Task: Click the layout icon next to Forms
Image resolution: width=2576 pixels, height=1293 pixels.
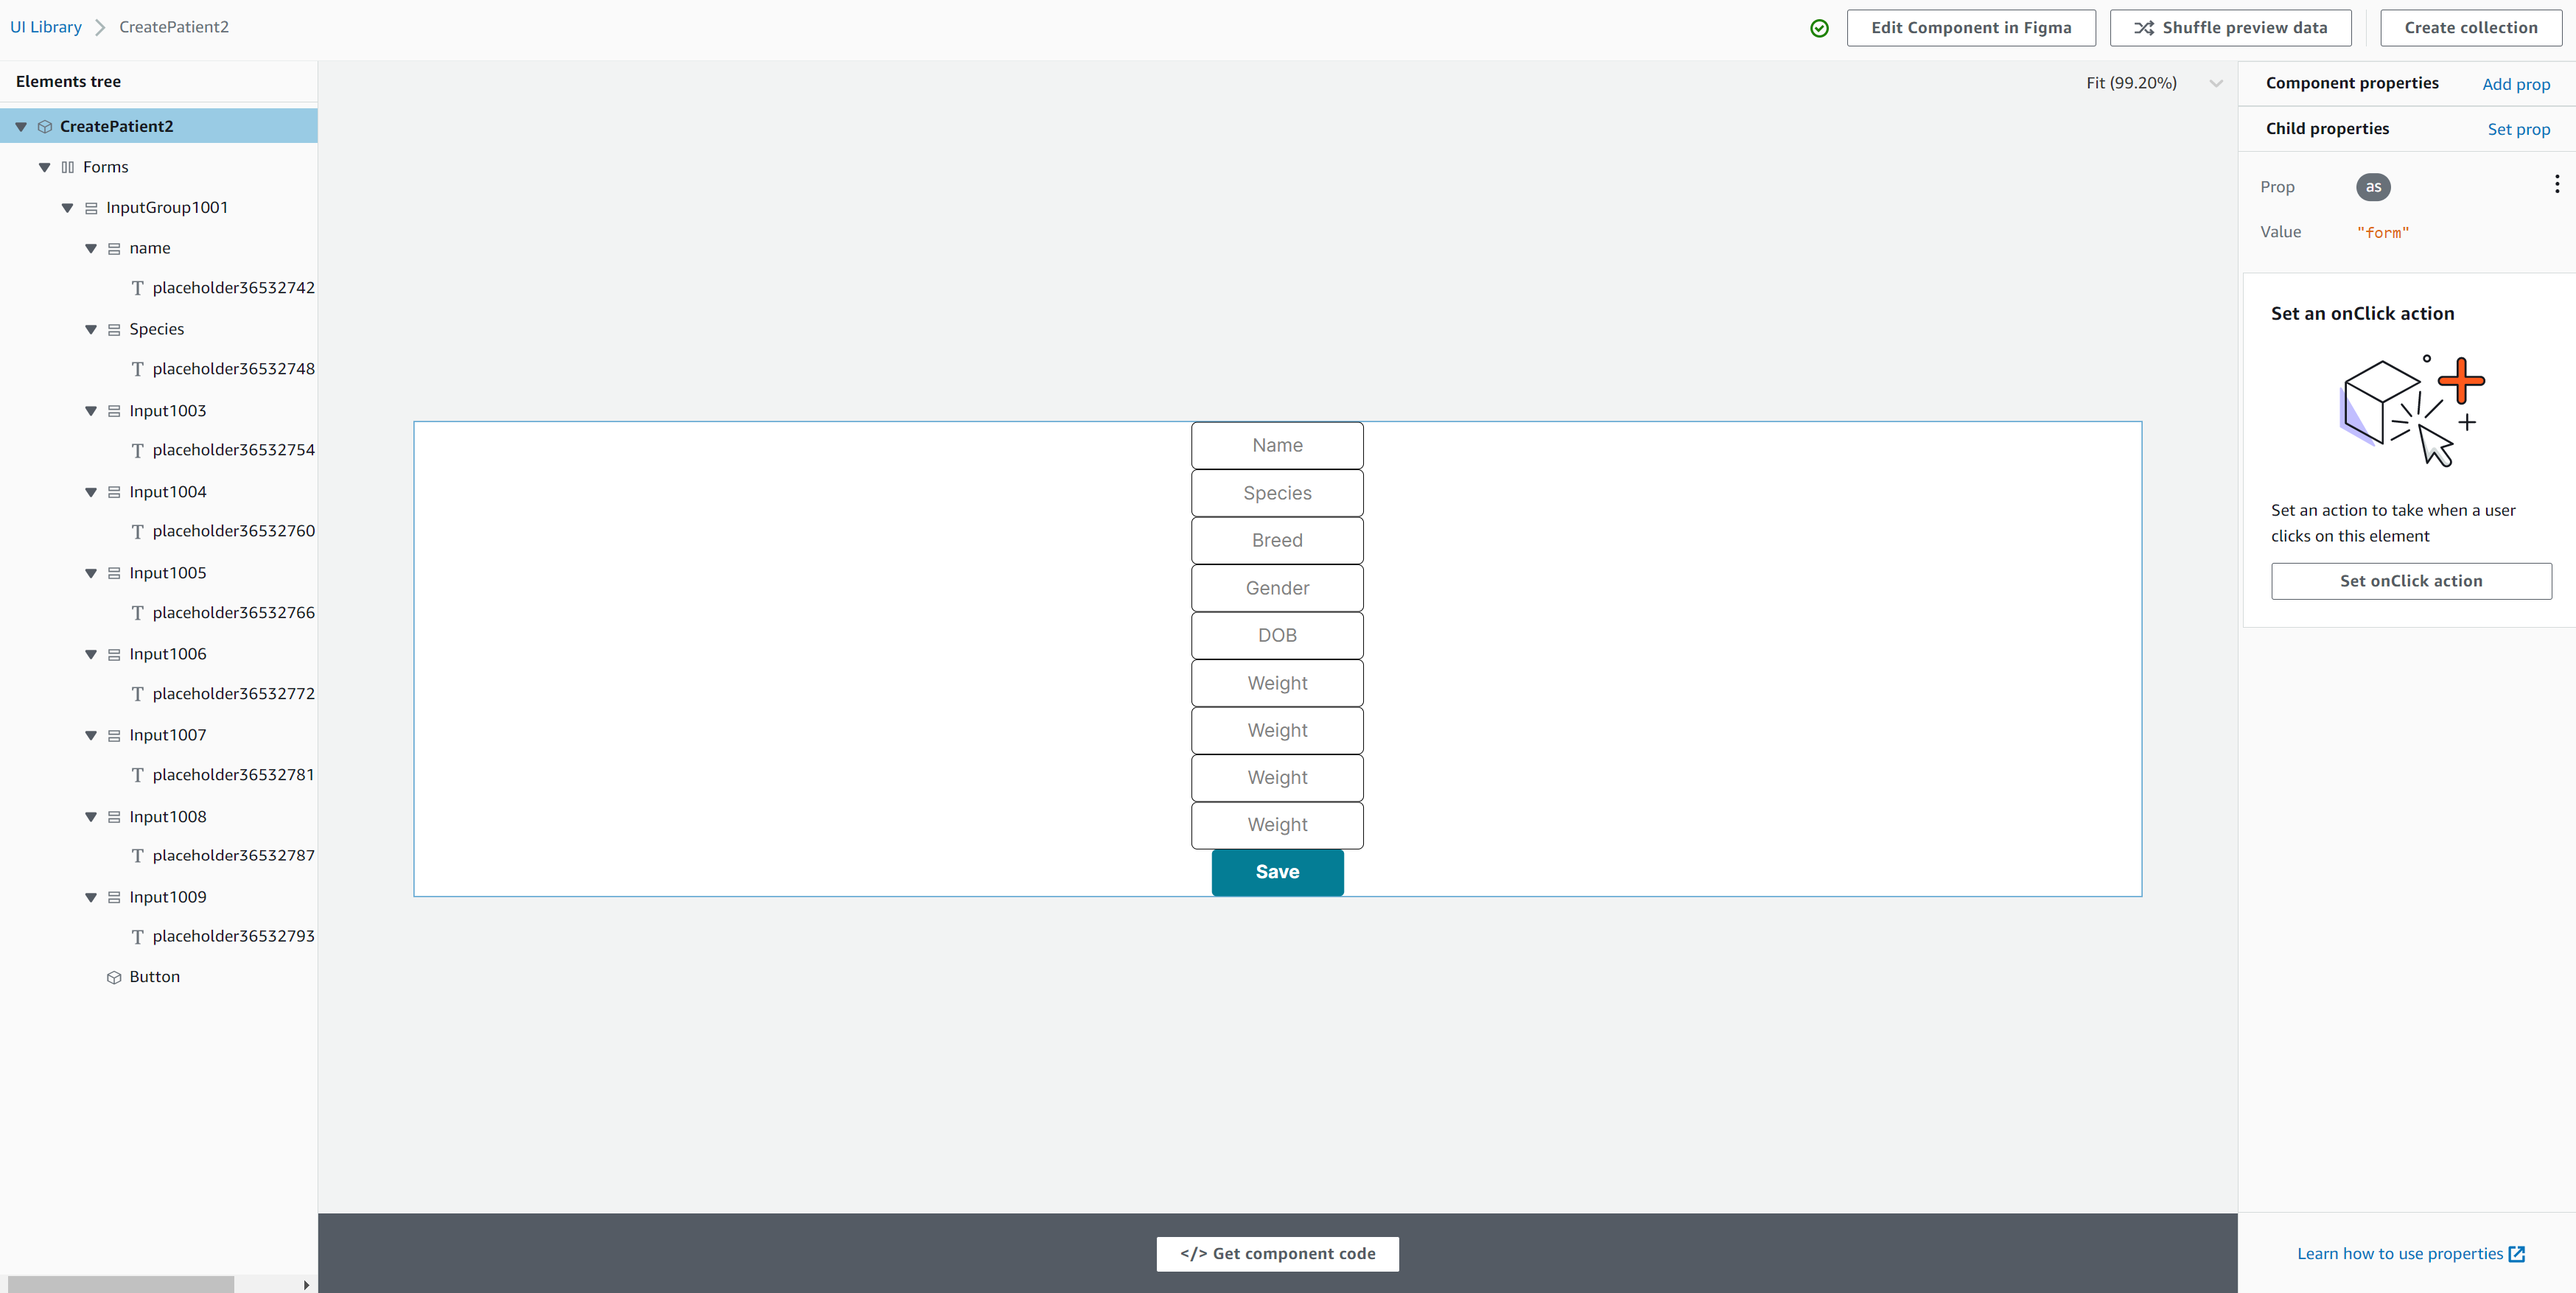Action: (68, 167)
